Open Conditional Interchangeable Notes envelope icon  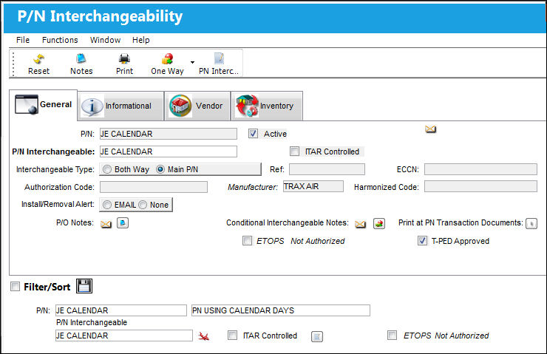point(361,224)
